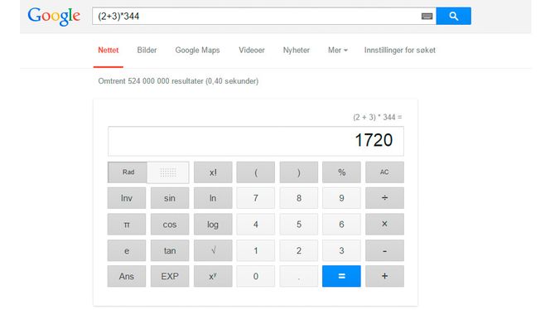Click the subtraction minus key

pyautogui.click(x=384, y=250)
